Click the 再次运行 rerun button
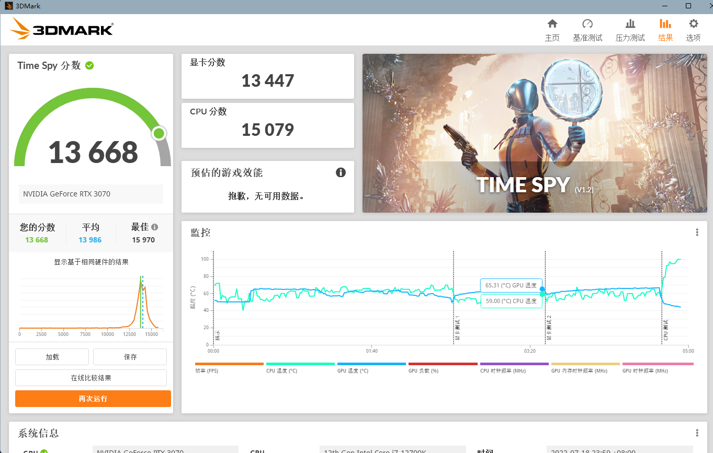 tap(93, 398)
